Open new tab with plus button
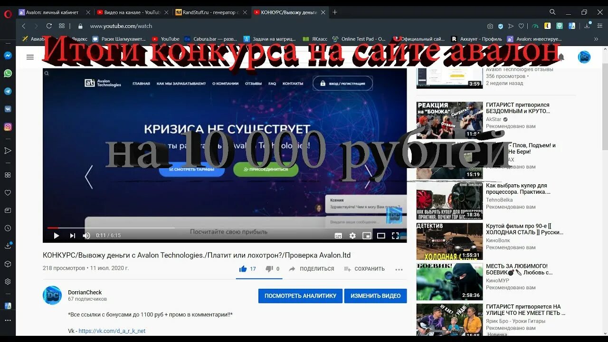Viewport: 608px width, 342px height. [x=335, y=12]
